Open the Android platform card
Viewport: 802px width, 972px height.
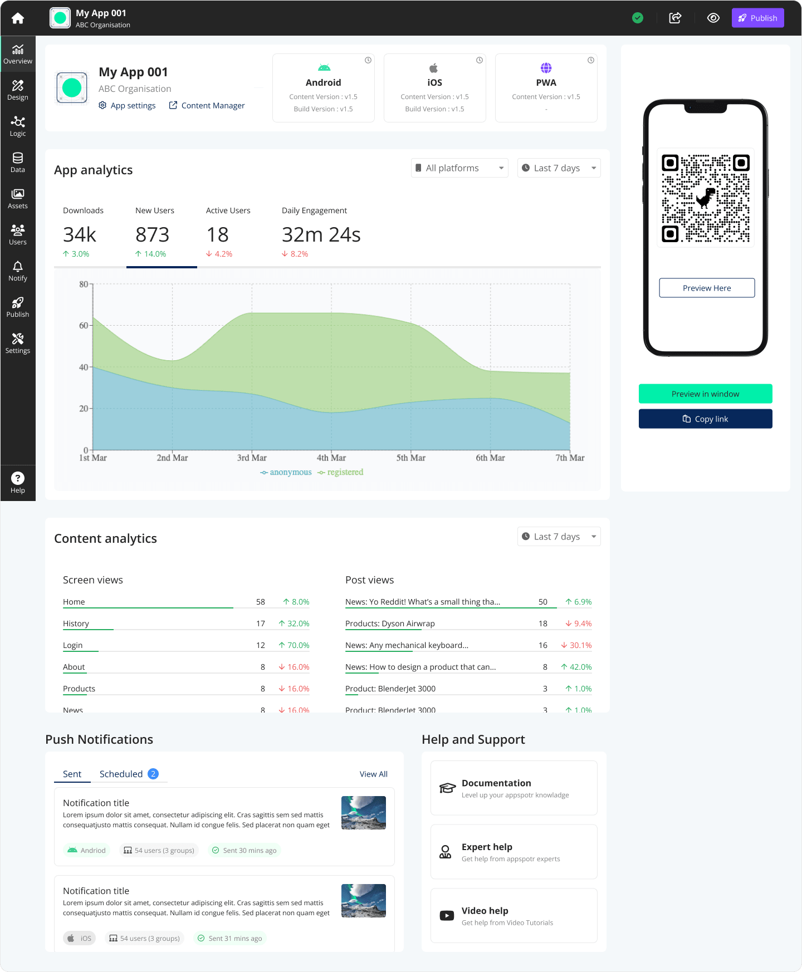coord(324,88)
